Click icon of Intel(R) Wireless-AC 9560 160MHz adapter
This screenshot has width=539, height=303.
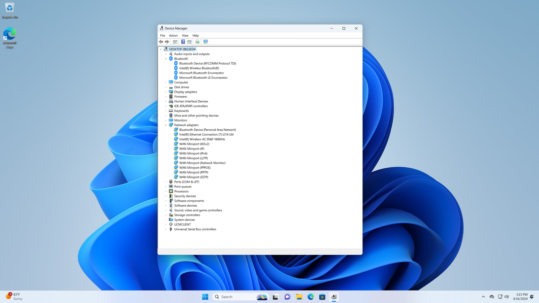[x=176, y=139]
